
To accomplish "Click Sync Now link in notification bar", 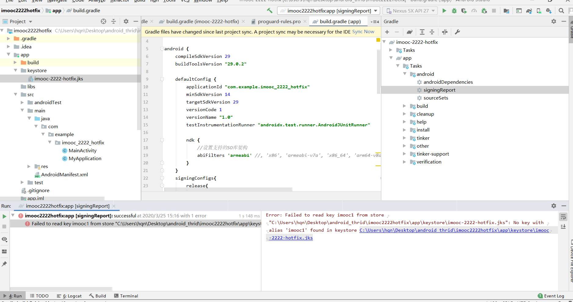I will (x=363, y=32).
